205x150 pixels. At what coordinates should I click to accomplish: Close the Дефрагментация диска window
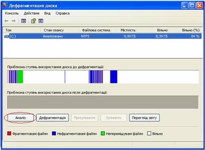pyautogui.click(x=200, y=6)
